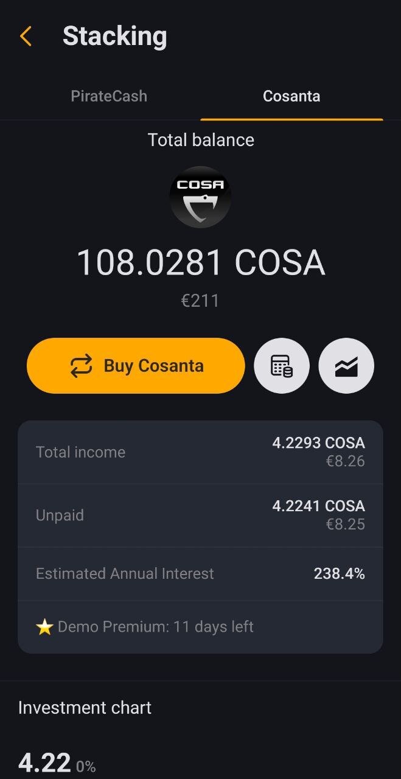401x779 pixels.
Task: Tap the yellow premium star icon
Action: pos(44,627)
